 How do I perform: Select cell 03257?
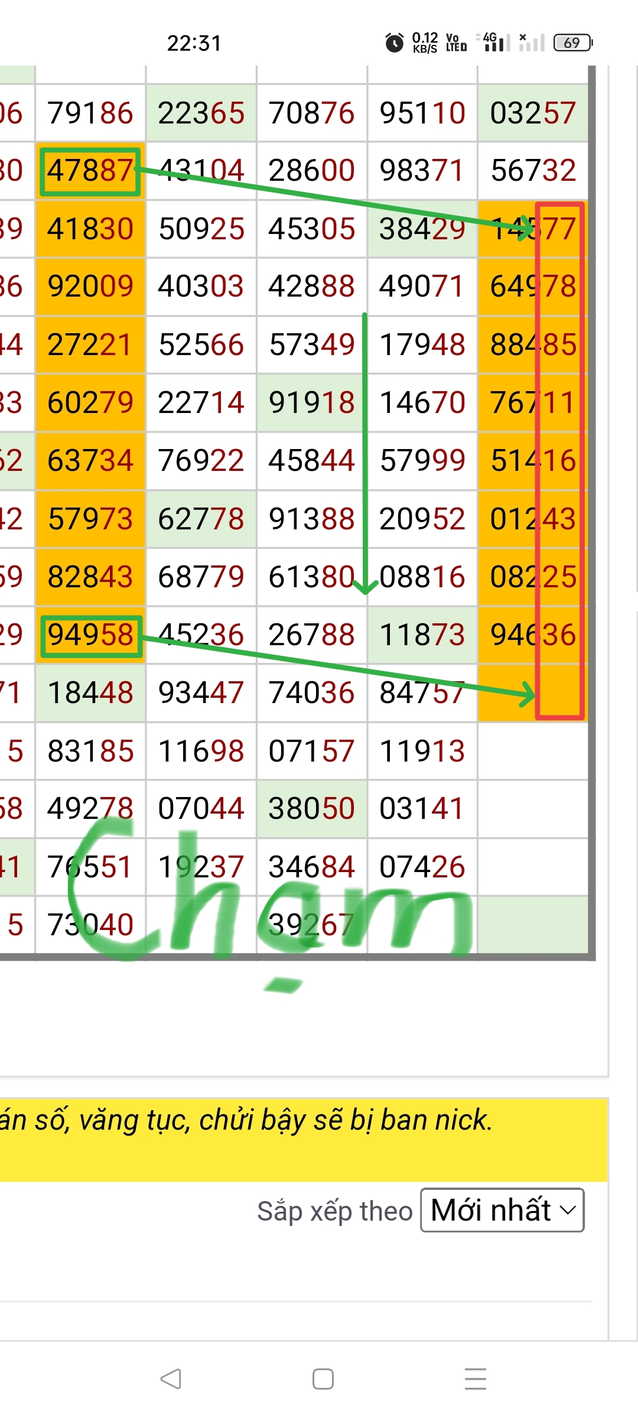coord(533,113)
